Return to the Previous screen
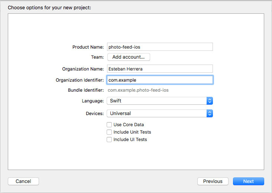This screenshot has width=272, height=193. point(213,181)
